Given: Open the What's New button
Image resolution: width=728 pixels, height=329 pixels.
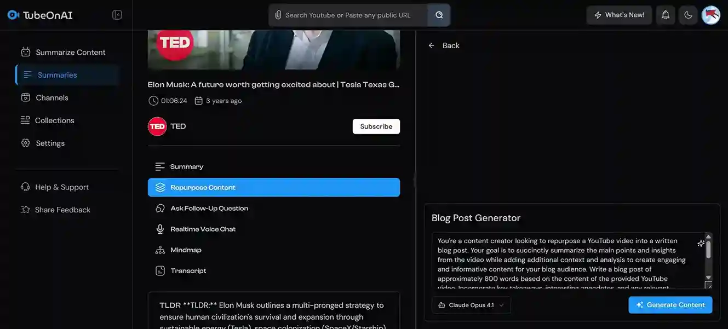Looking at the screenshot, I should (x=619, y=15).
